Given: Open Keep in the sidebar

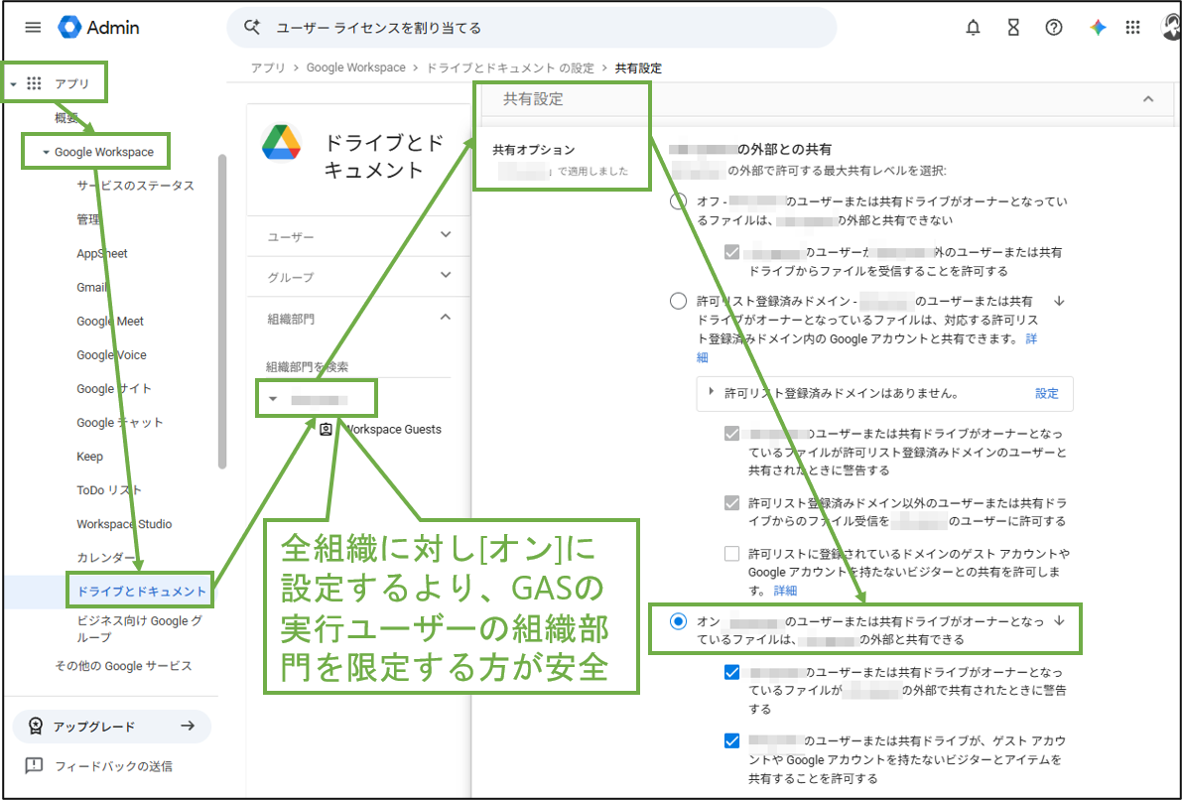Looking at the screenshot, I should [89, 457].
